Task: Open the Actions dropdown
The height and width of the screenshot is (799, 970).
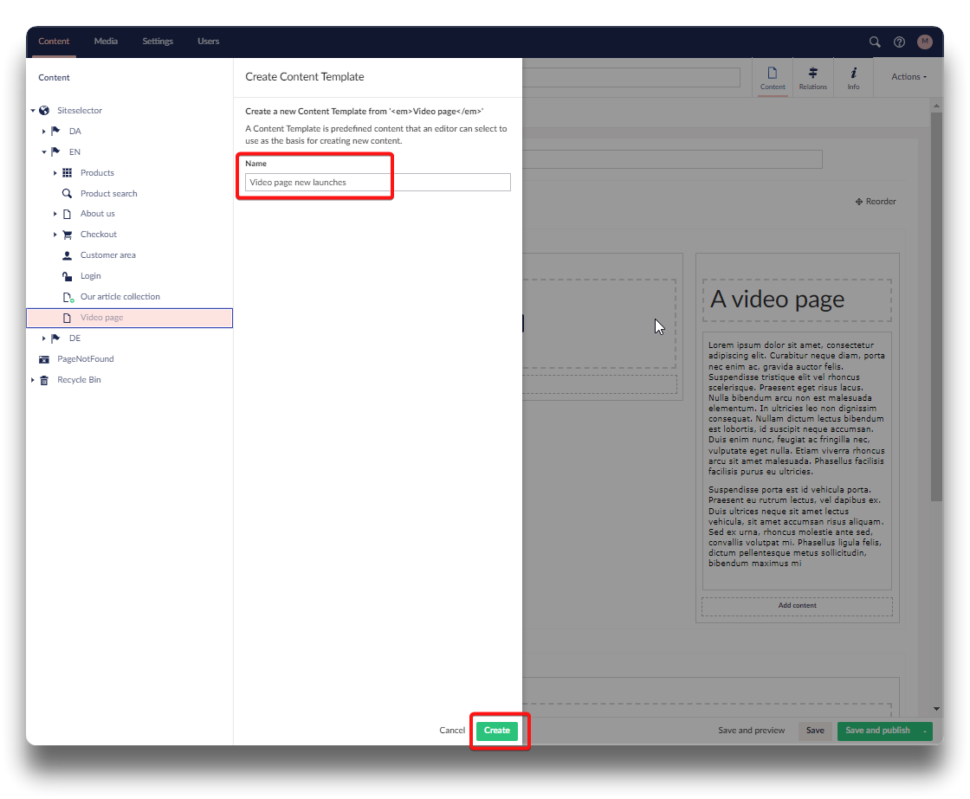Action: (x=909, y=77)
